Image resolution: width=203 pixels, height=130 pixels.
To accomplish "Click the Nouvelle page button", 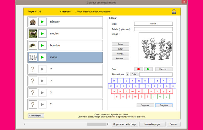I will pos(152,124).
